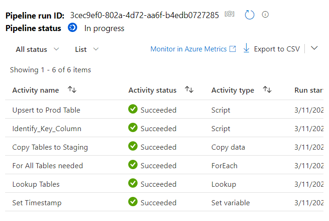Click the refresh pipeline run icon

(250, 15)
